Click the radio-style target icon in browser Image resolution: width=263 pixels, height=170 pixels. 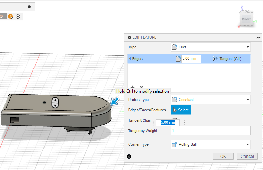click(18, 17)
